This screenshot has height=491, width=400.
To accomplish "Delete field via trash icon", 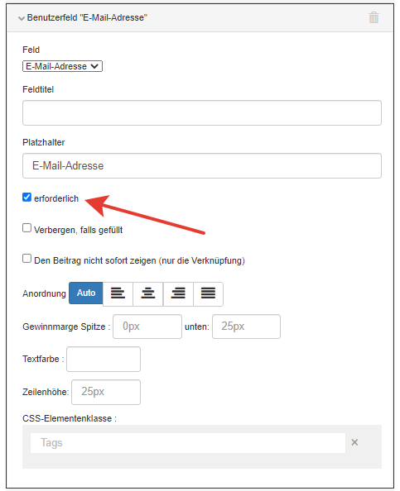I will tap(373, 17).
